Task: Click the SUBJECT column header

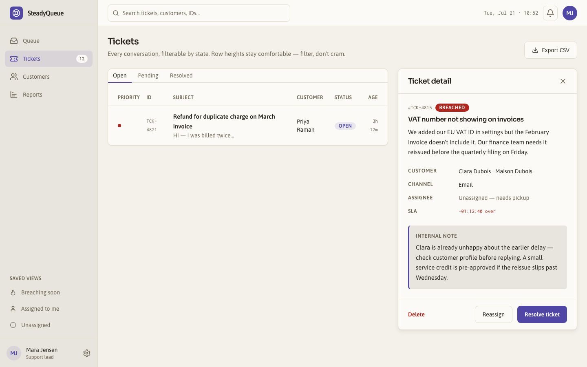Action: (183, 97)
